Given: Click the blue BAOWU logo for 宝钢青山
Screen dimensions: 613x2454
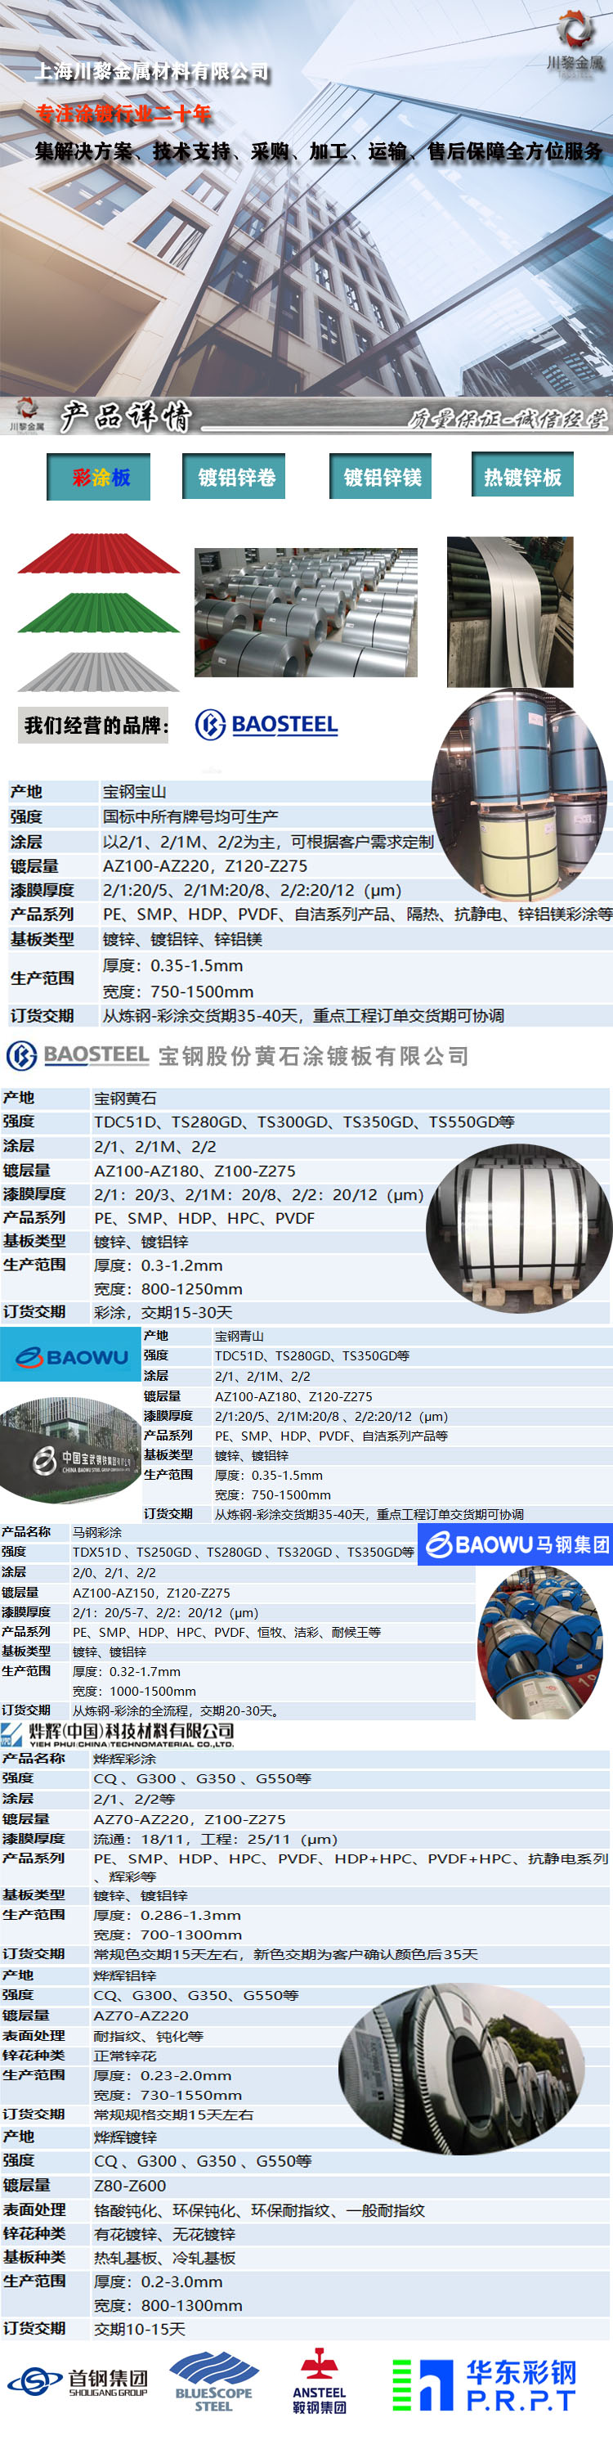Looking at the screenshot, I should coord(70,1355).
